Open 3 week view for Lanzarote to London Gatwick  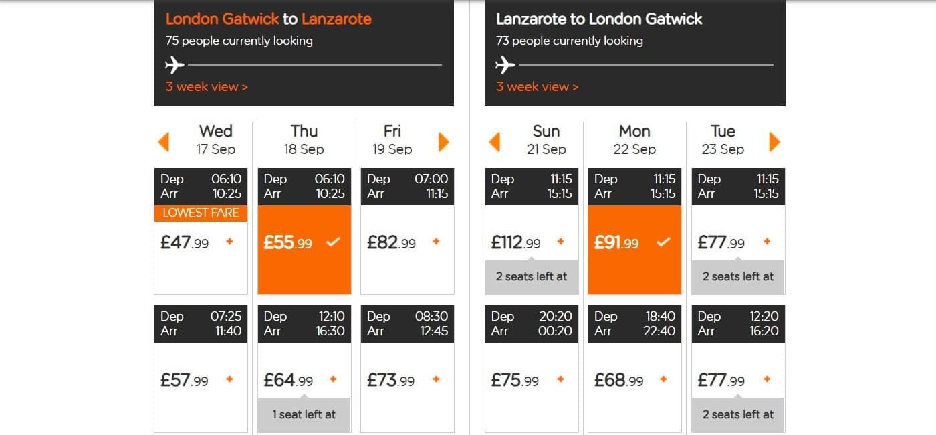(x=537, y=86)
